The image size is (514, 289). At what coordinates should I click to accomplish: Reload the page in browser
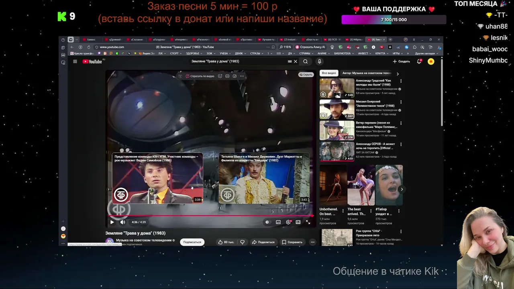point(88,47)
